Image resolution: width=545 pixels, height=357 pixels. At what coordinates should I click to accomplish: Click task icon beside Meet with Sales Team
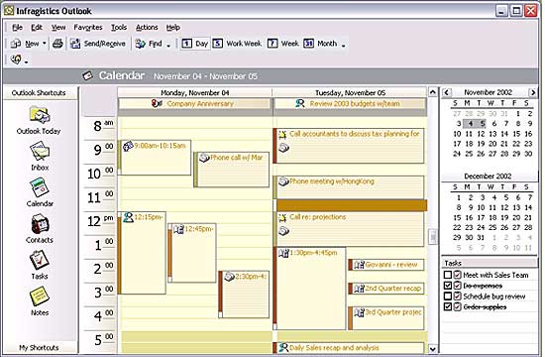click(458, 275)
